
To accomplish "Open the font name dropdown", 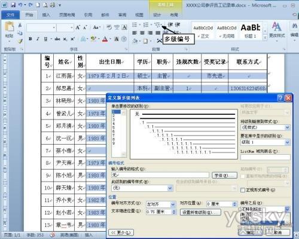I will pos(54,27).
